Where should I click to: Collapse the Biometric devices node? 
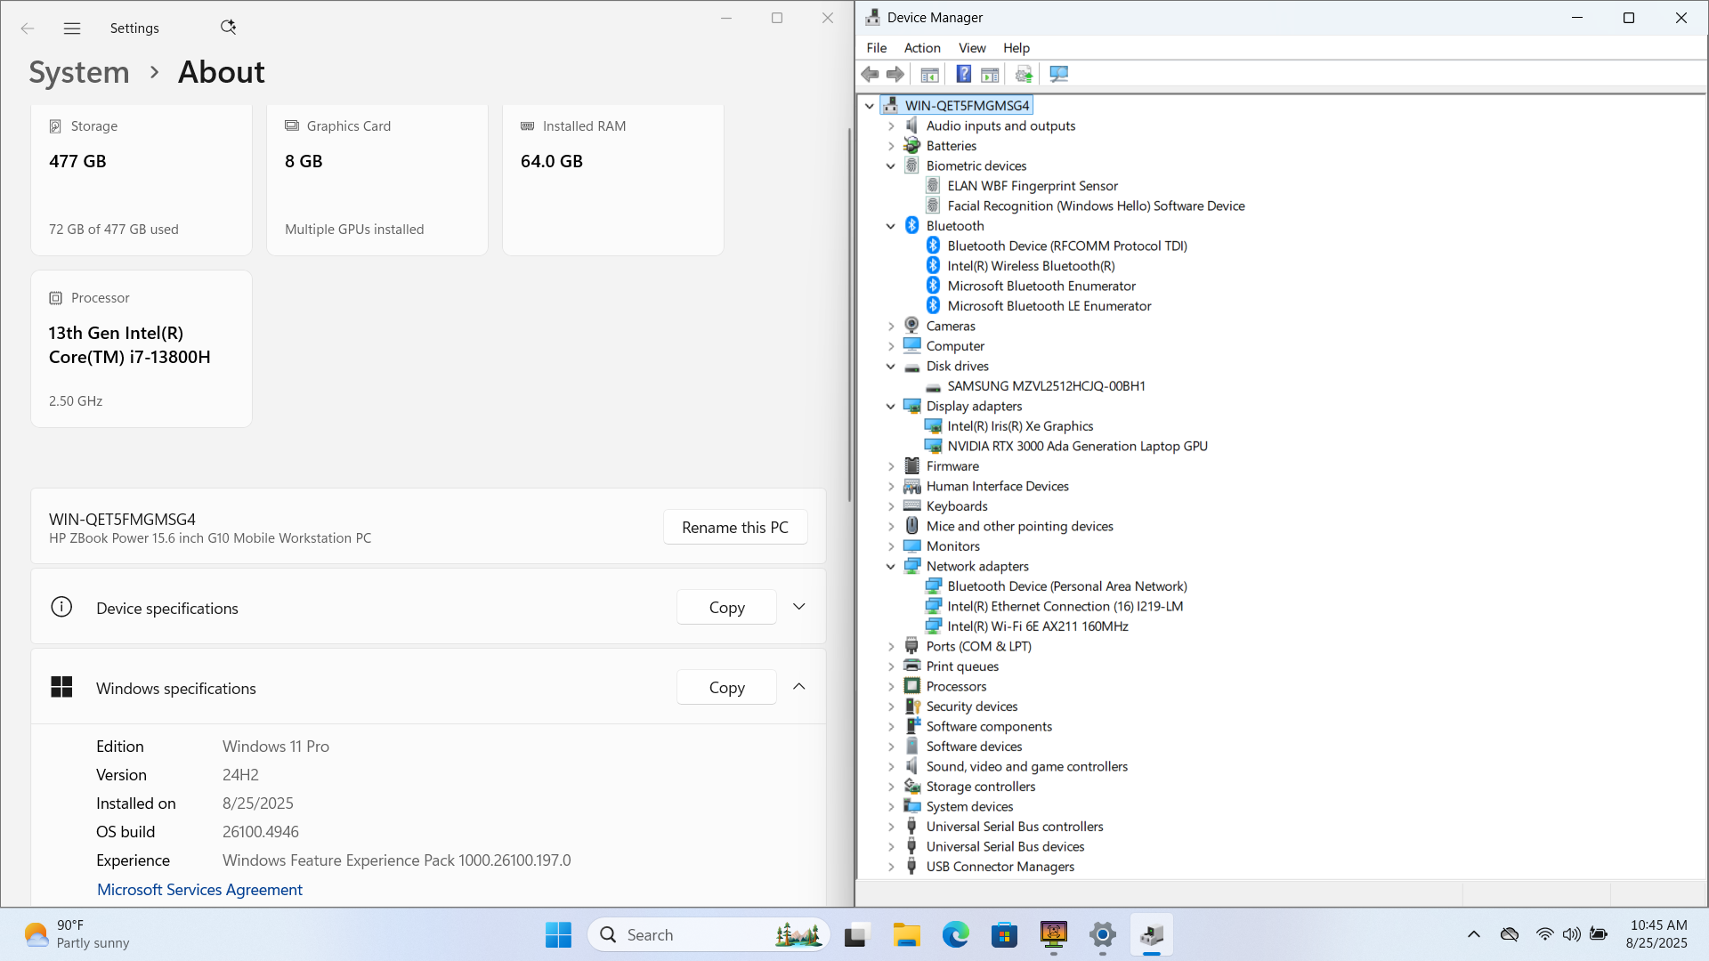point(891,166)
